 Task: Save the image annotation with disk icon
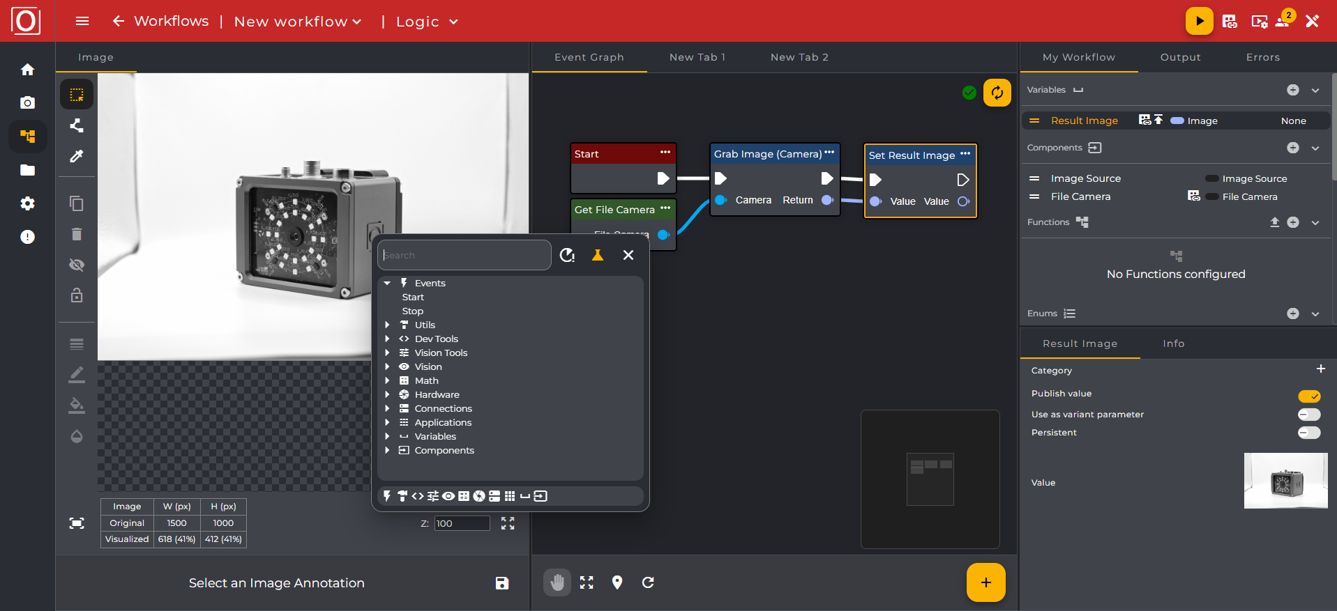[x=502, y=583]
